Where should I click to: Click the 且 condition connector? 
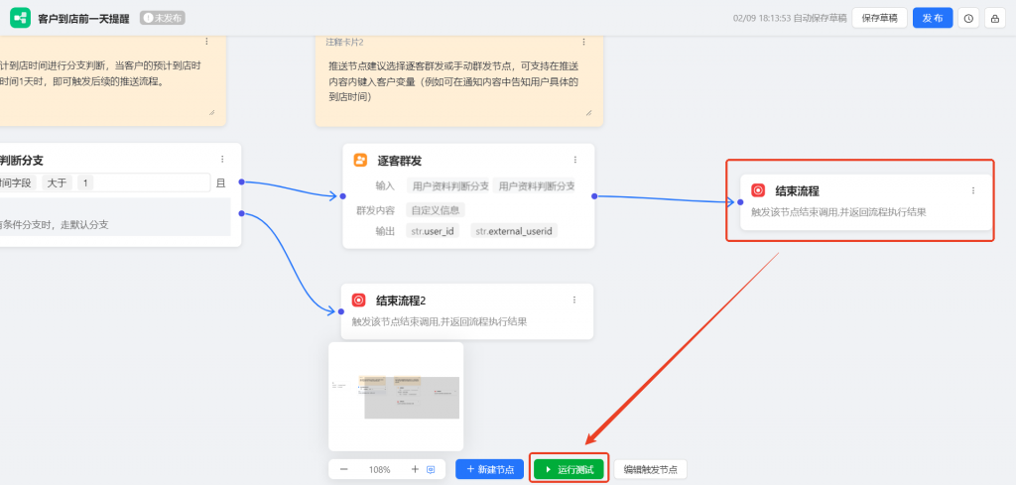220,182
